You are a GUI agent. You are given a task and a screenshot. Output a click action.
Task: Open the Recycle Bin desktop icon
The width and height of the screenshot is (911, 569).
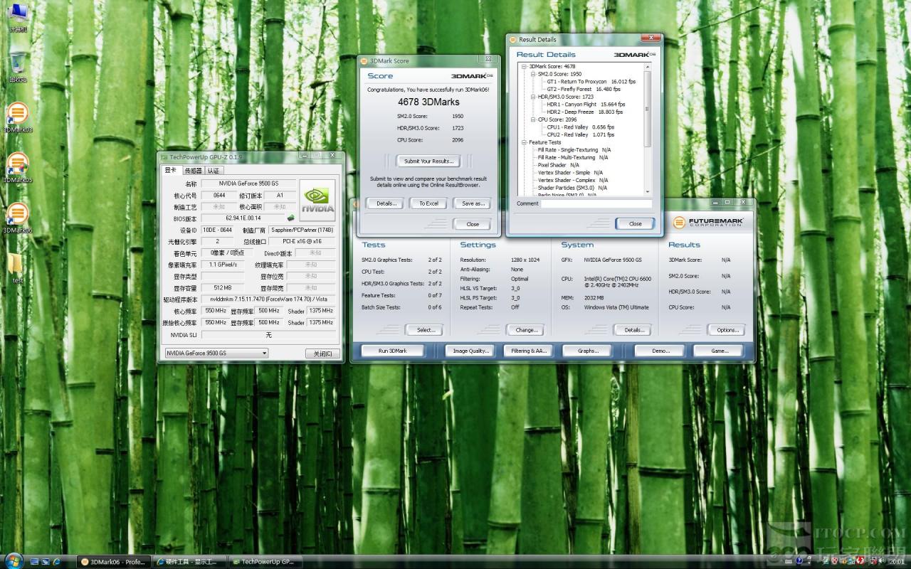(x=18, y=68)
